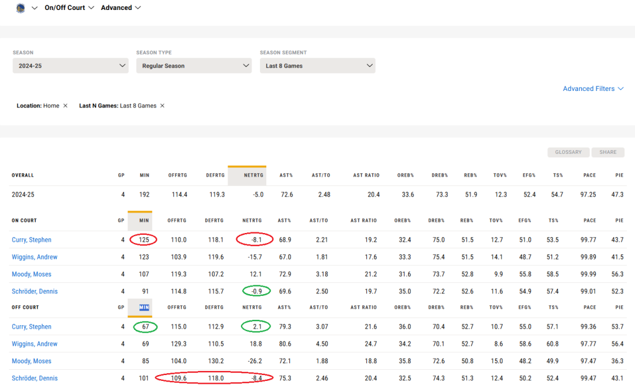Open Stephen Curry's link in On Court table
Viewport: 635px width, 385px height.
(32, 240)
